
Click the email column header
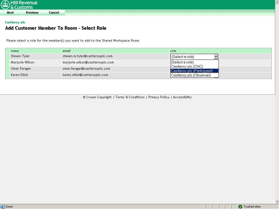coord(66,51)
